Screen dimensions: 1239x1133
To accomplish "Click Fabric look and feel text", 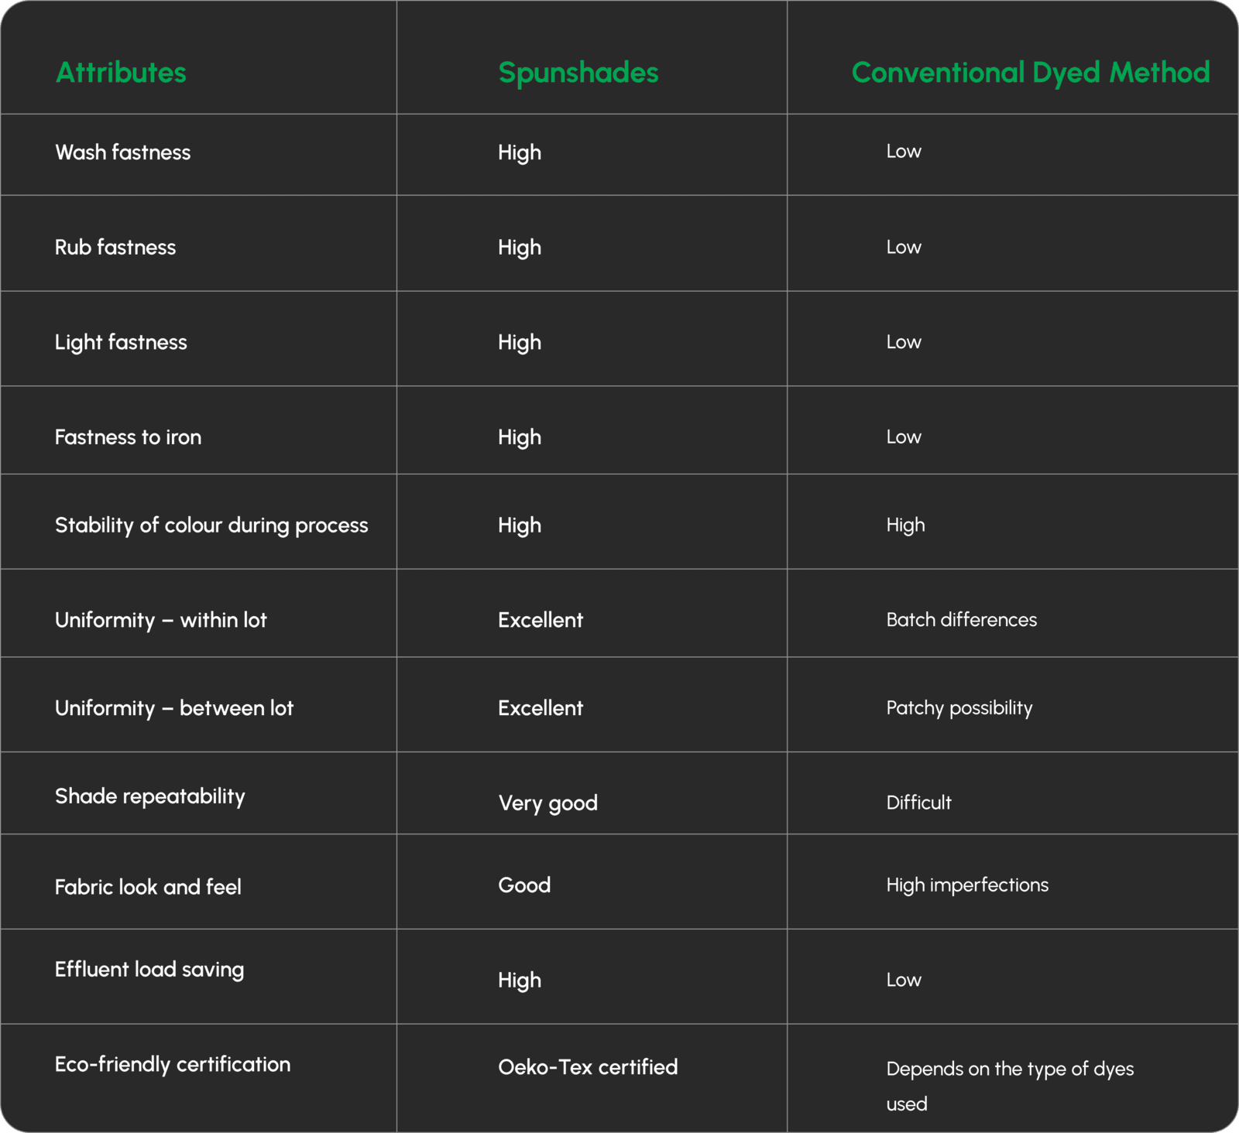I will click(x=148, y=887).
